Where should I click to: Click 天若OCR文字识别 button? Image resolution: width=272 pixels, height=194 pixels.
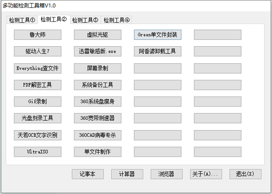pyautogui.click(x=38, y=135)
